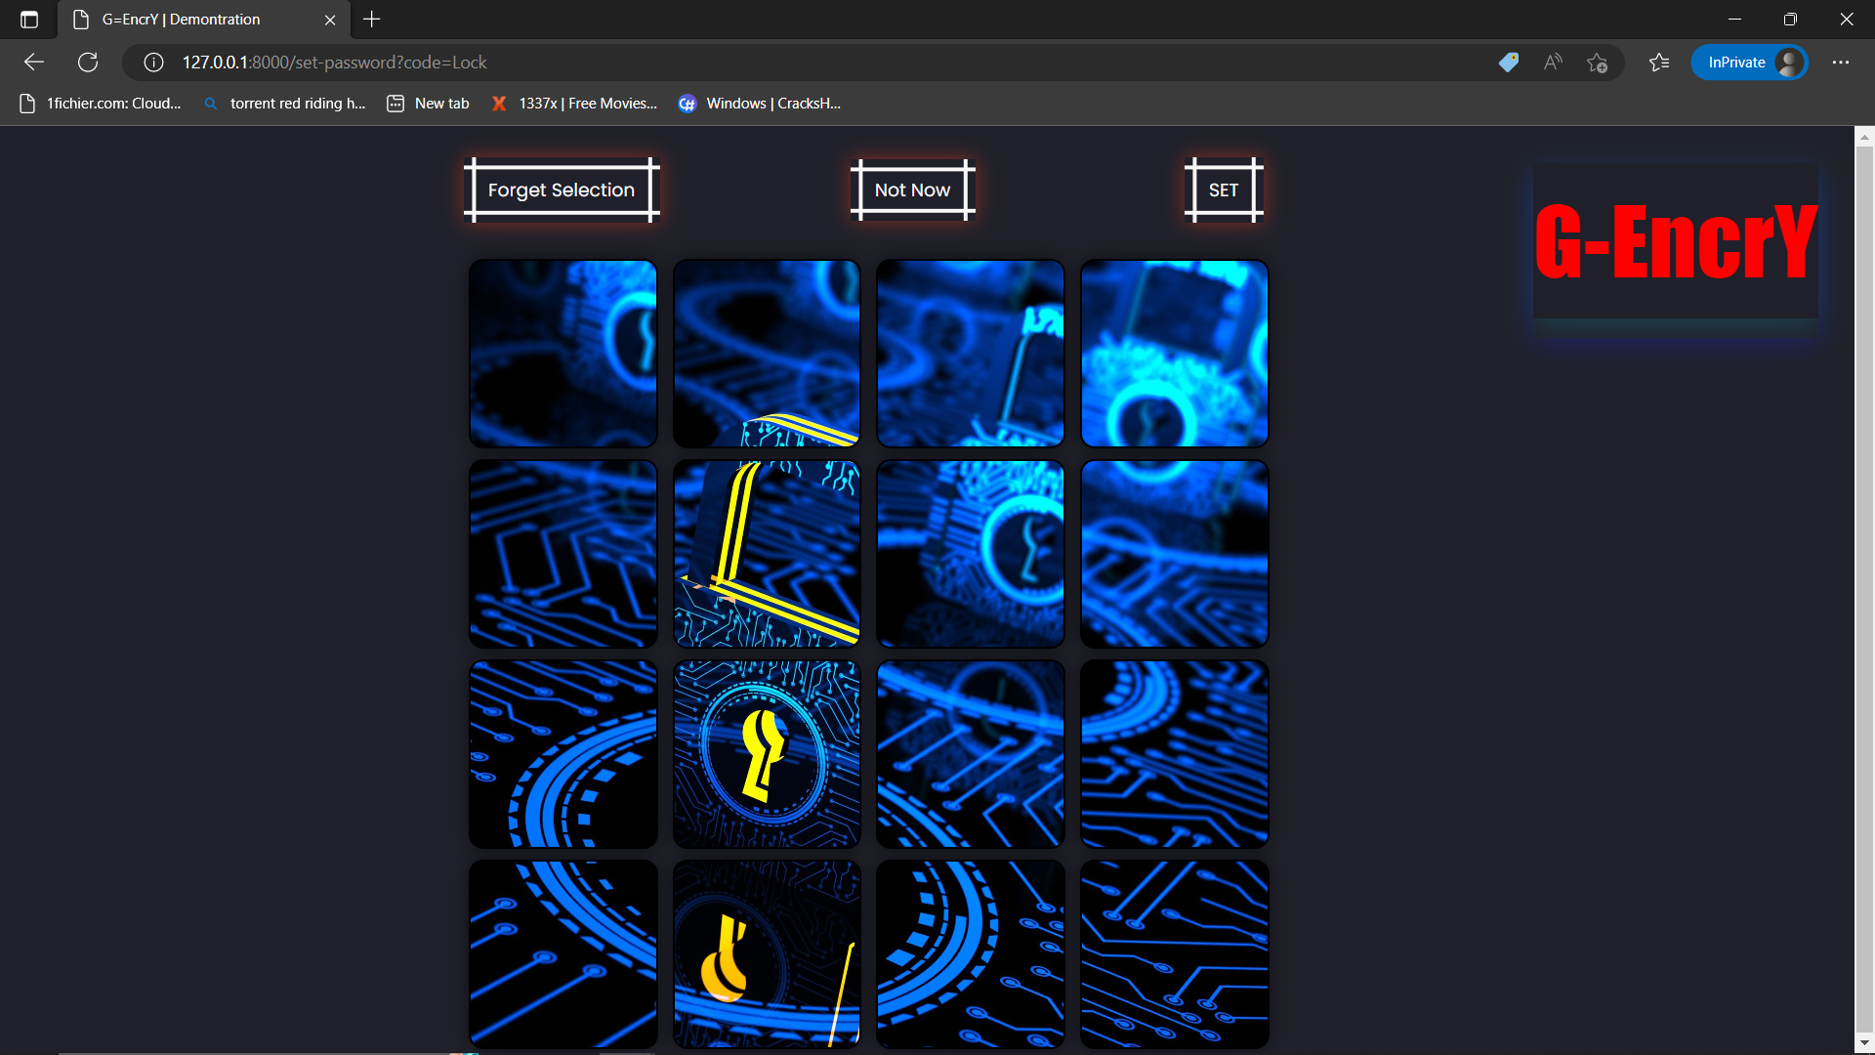Select the yellow keyhole image tile

pyautogui.click(x=767, y=754)
